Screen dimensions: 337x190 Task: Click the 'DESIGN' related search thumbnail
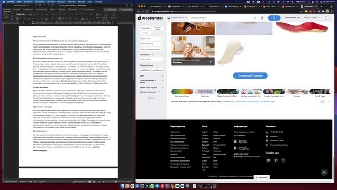[205, 91]
